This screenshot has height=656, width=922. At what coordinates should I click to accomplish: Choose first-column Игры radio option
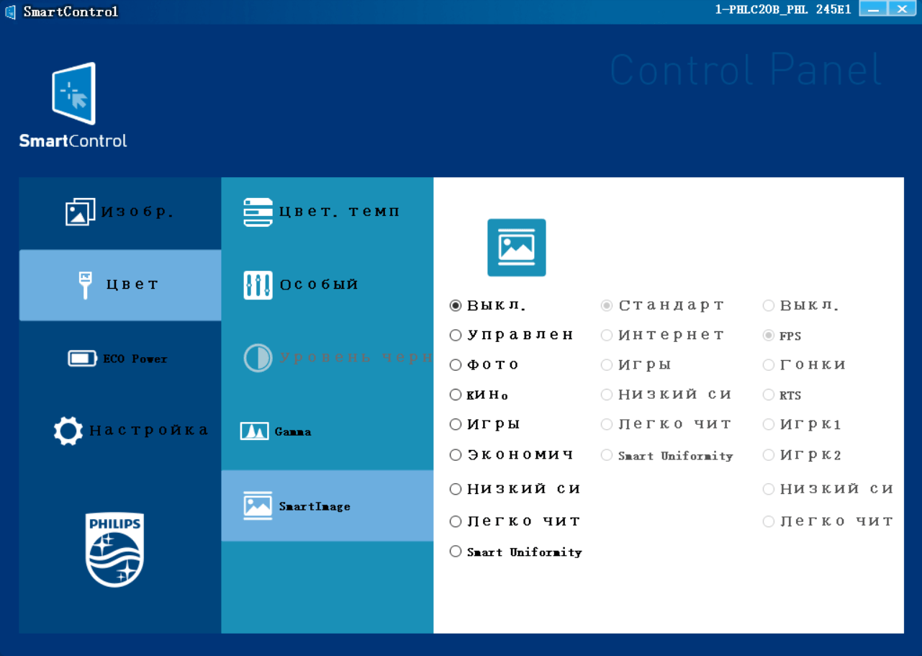[x=456, y=425]
